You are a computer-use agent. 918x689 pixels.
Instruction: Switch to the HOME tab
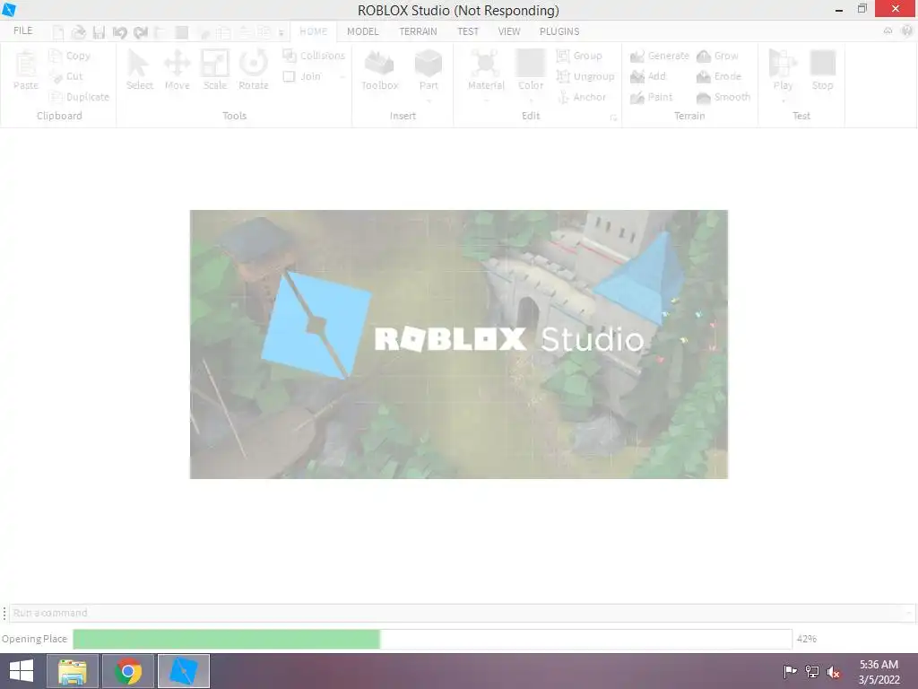[x=313, y=31]
